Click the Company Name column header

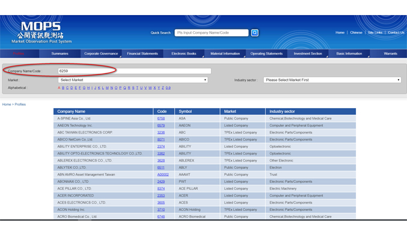[x=103, y=111]
